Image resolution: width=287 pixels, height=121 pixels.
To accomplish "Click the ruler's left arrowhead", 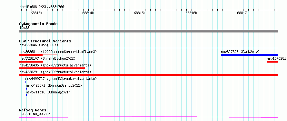I will coord(20,10).
